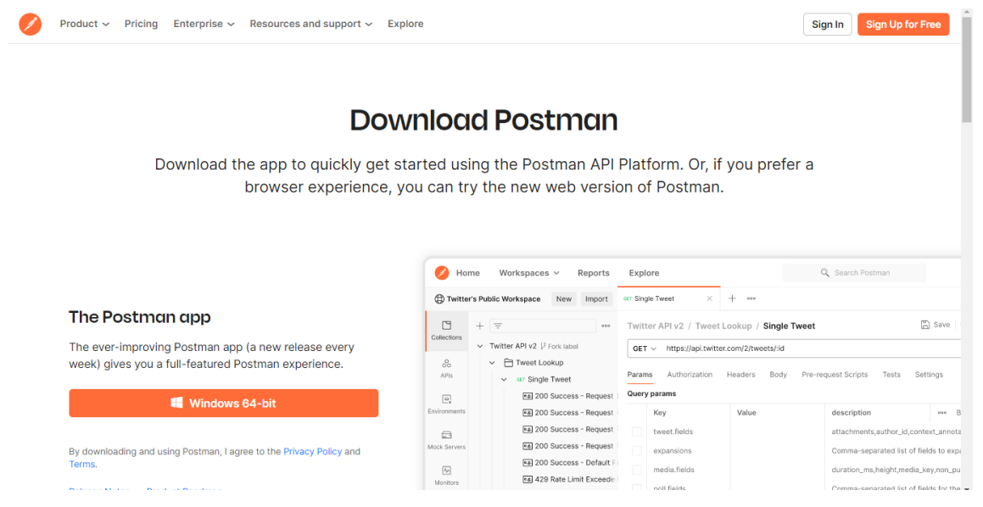Open the request Settings tab
Viewport: 983px width, 507px height.
[x=929, y=375]
